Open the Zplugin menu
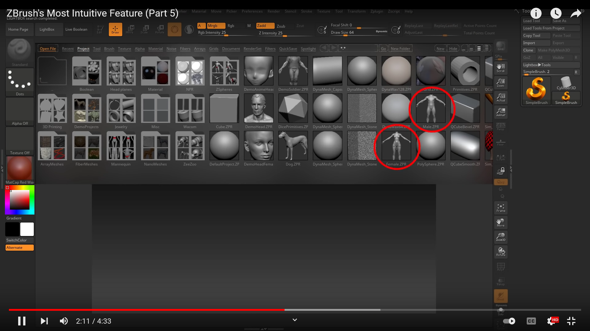 (377, 11)
